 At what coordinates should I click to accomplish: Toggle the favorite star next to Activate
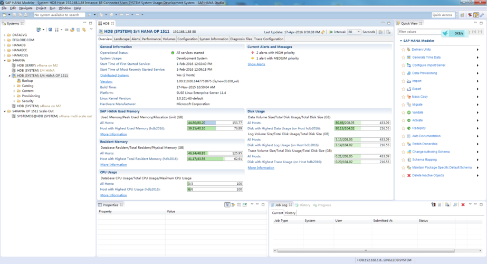[x=403, y=120]
